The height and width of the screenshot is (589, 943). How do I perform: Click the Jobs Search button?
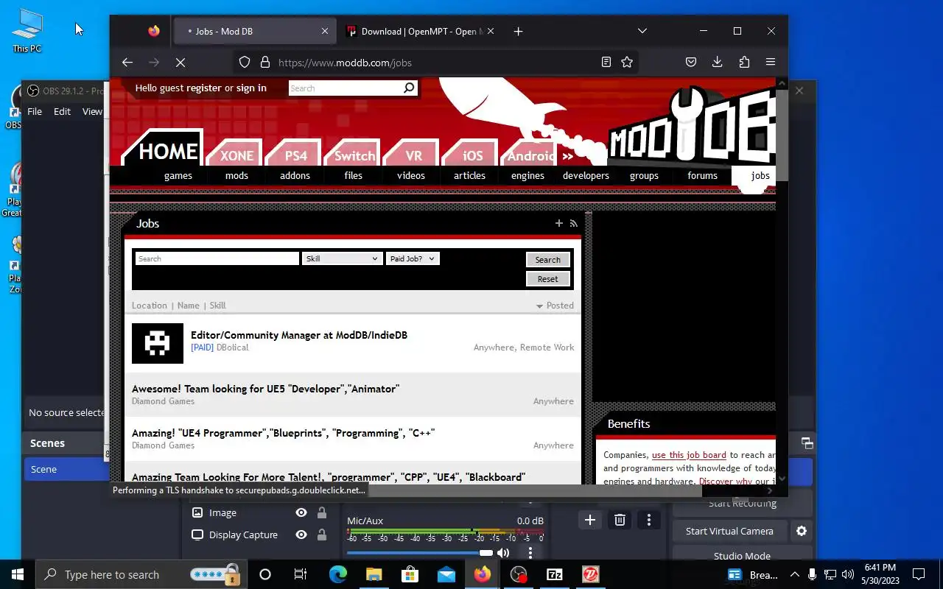548,260
